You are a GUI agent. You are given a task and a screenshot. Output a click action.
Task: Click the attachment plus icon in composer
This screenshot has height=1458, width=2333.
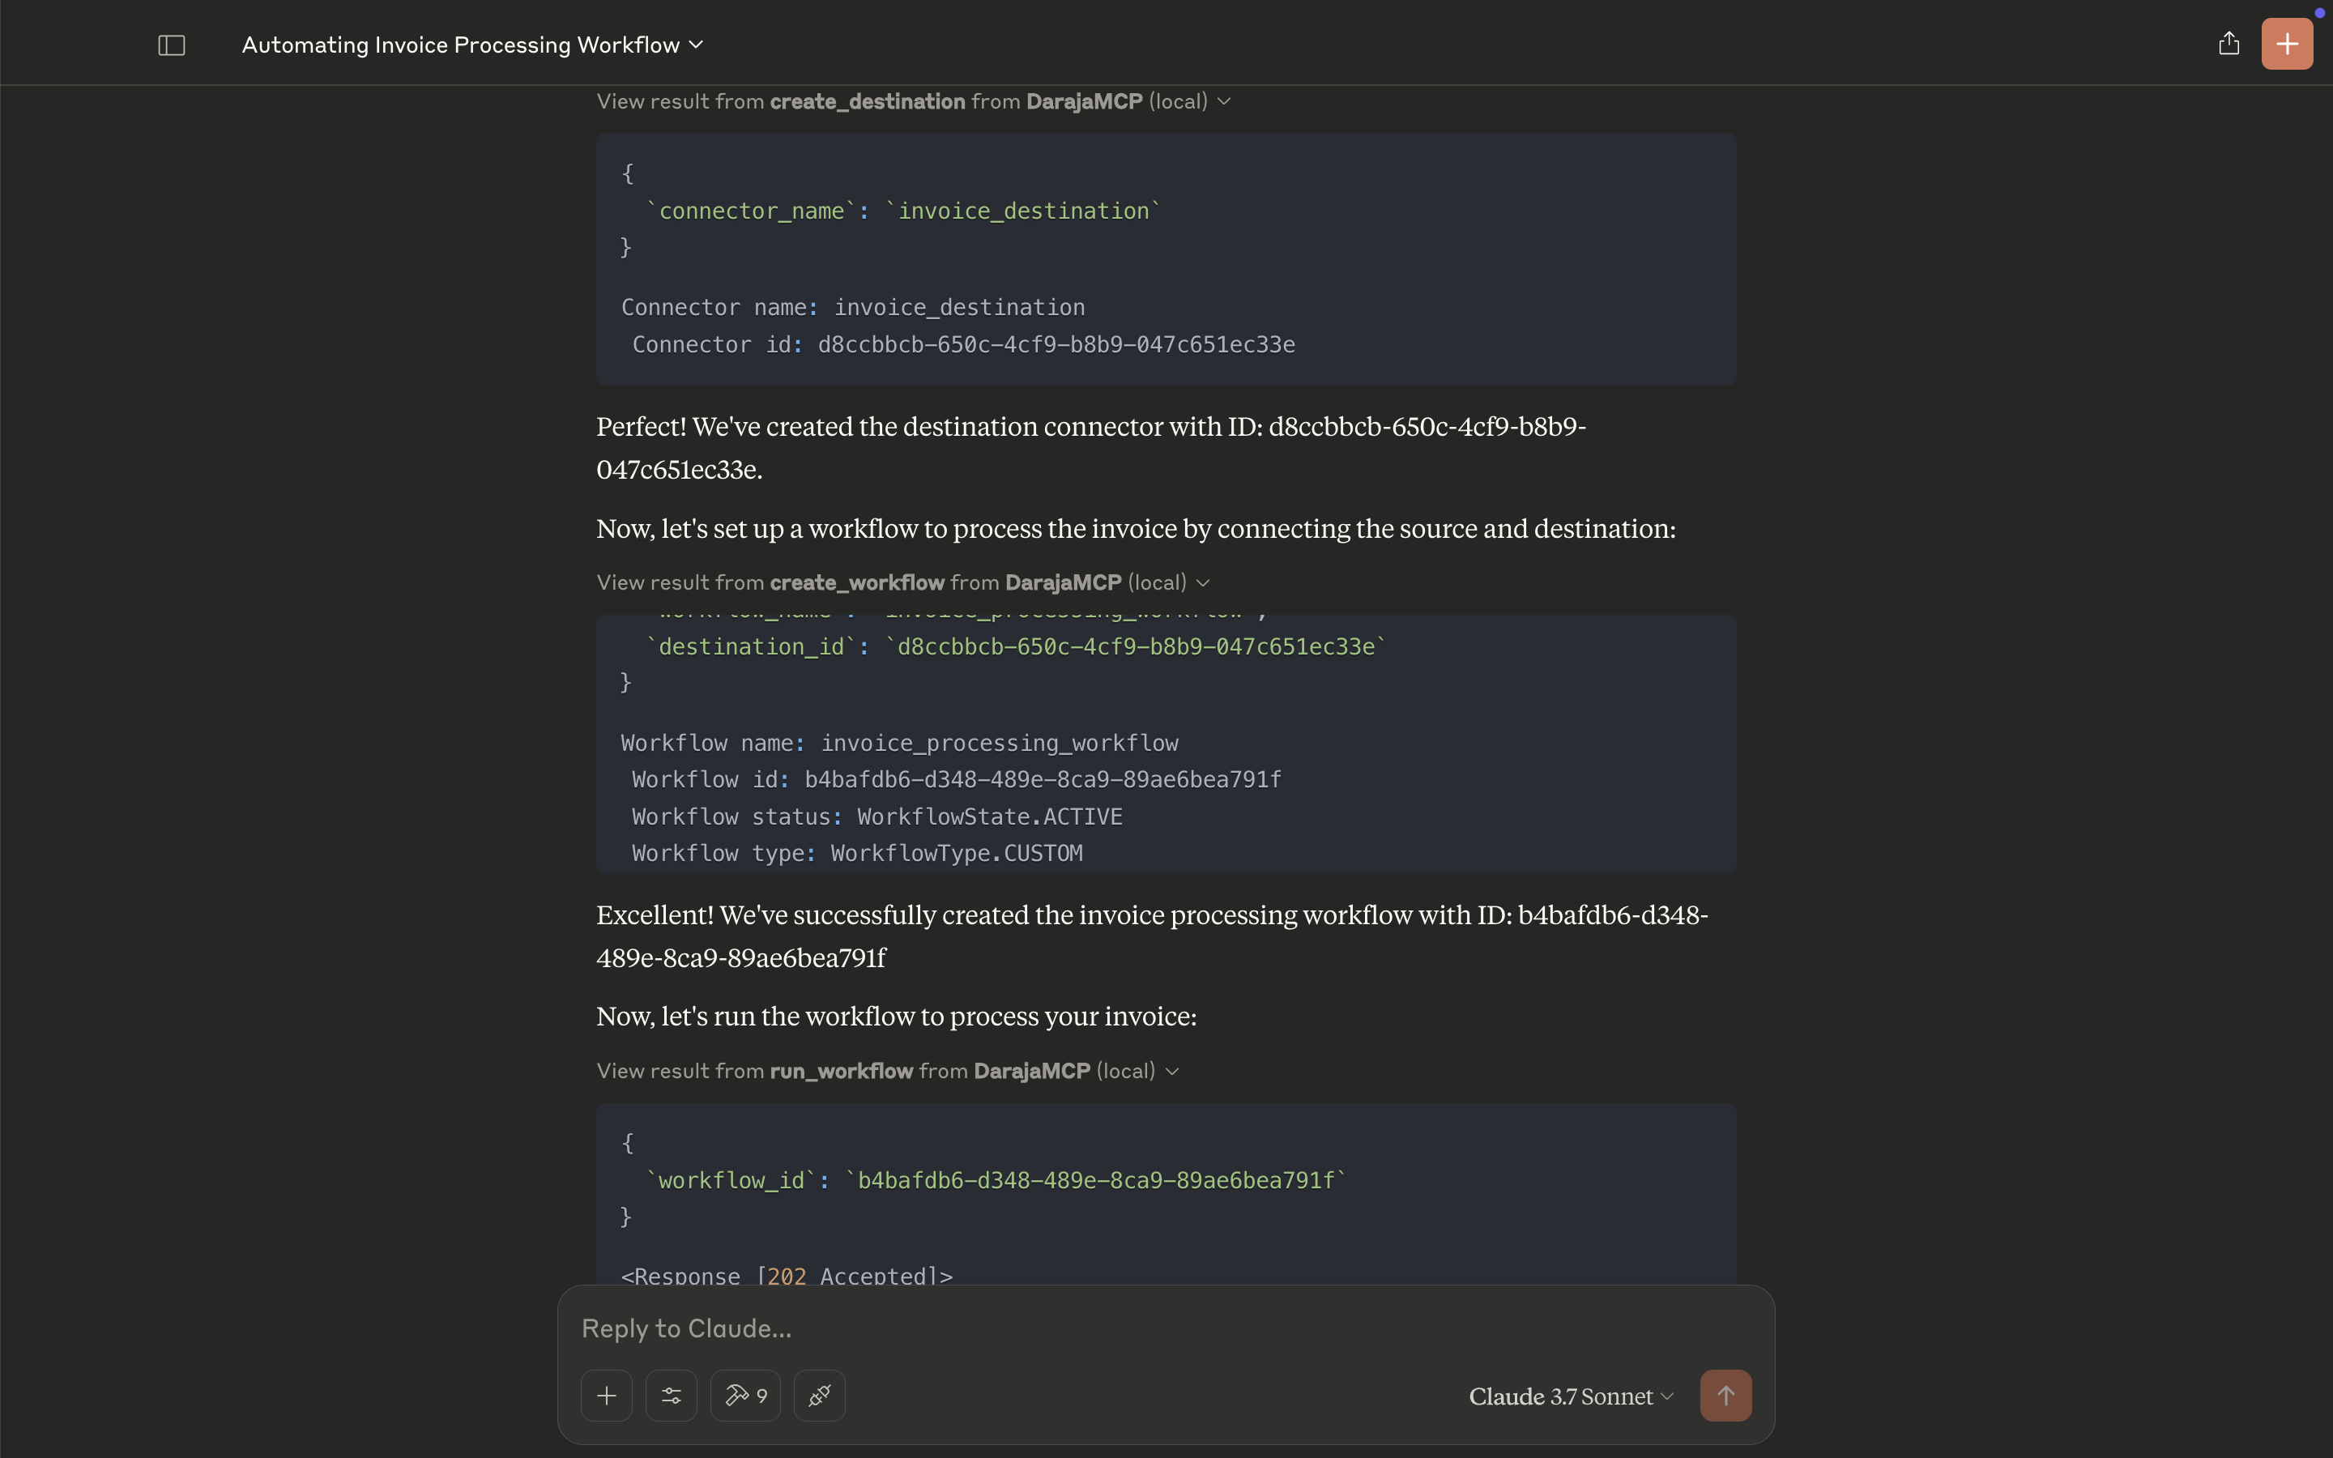pyautogui.click(x=607, y=1396)
